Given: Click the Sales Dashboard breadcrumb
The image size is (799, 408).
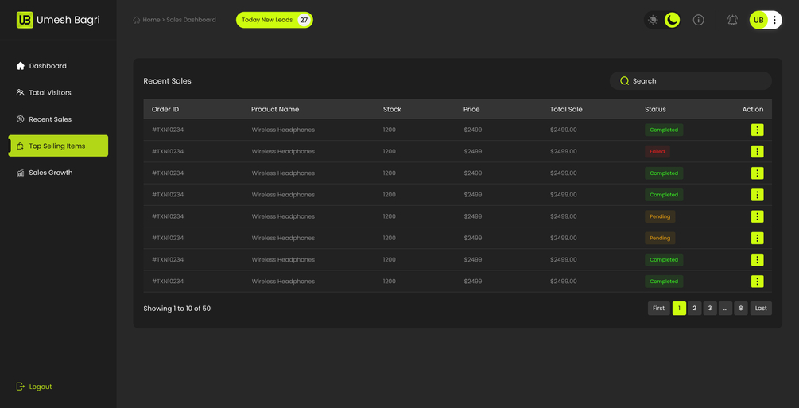Looking at the screenshot, I should 191,20.
